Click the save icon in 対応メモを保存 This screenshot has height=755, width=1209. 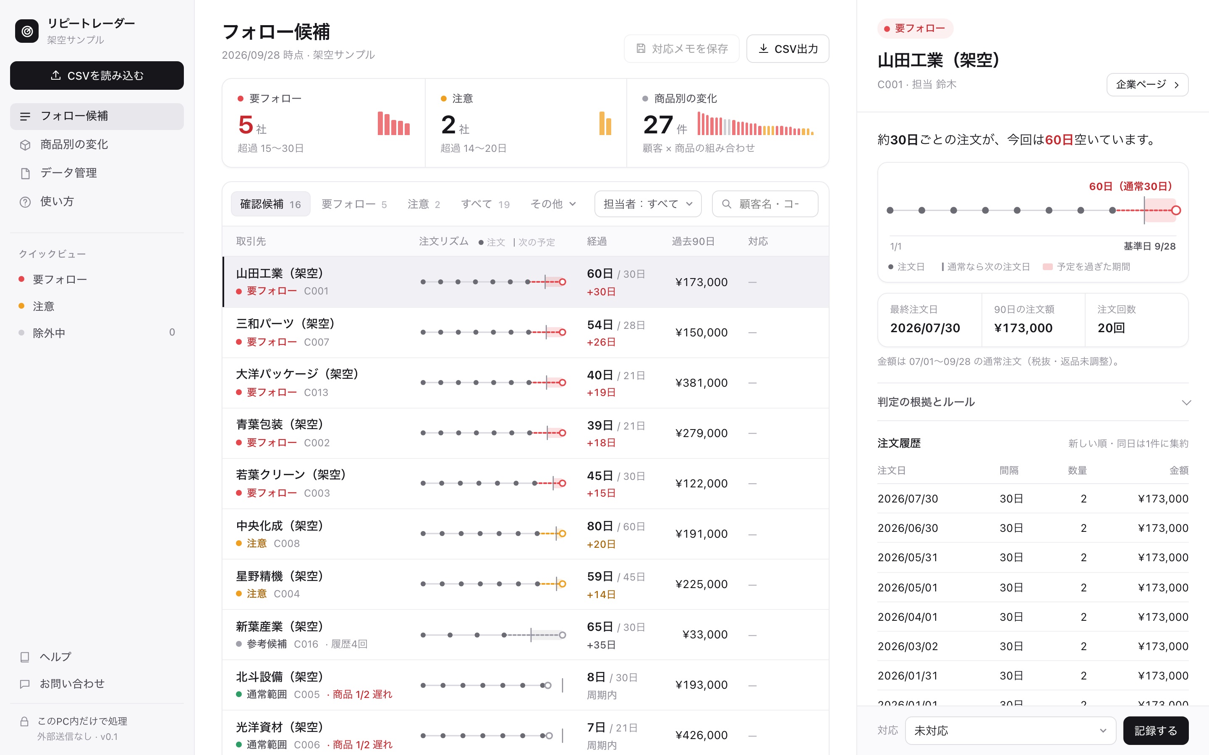point(641,48)
